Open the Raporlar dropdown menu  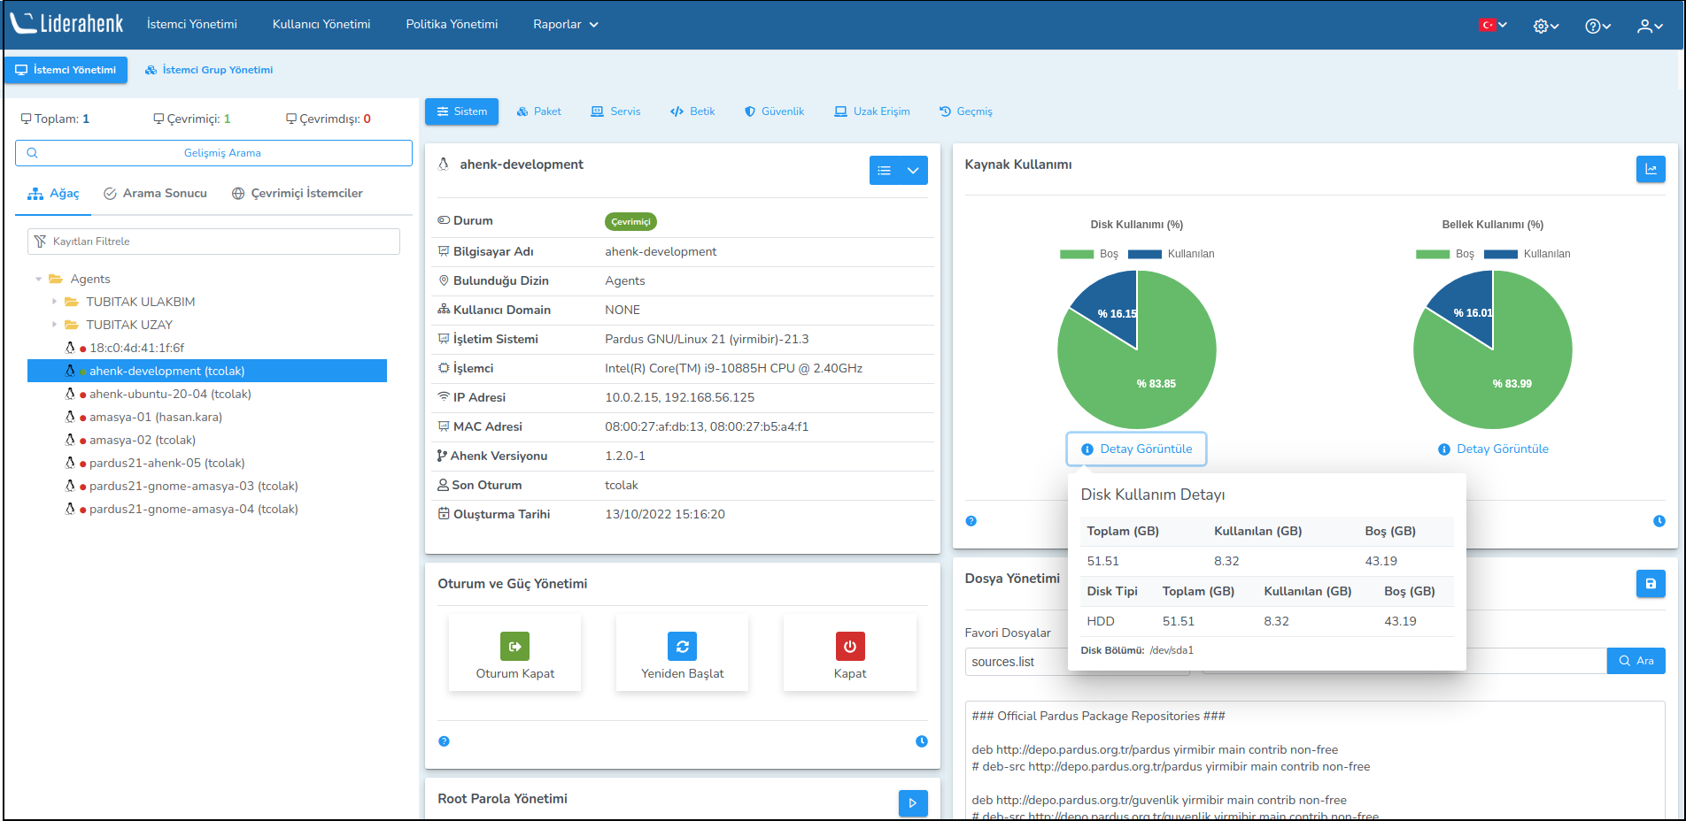tap(565, 25)
